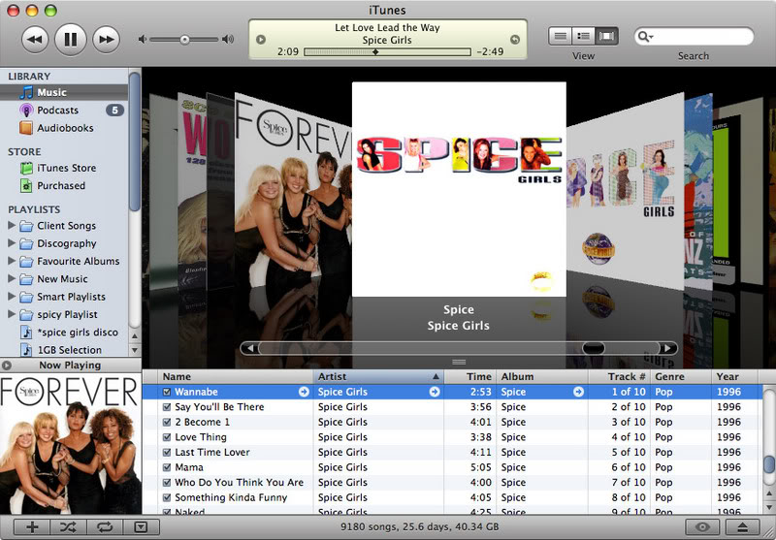Open the search options magnifier dropdown
The width and height of the screenshot is (776, 540).
click(645, 36)
